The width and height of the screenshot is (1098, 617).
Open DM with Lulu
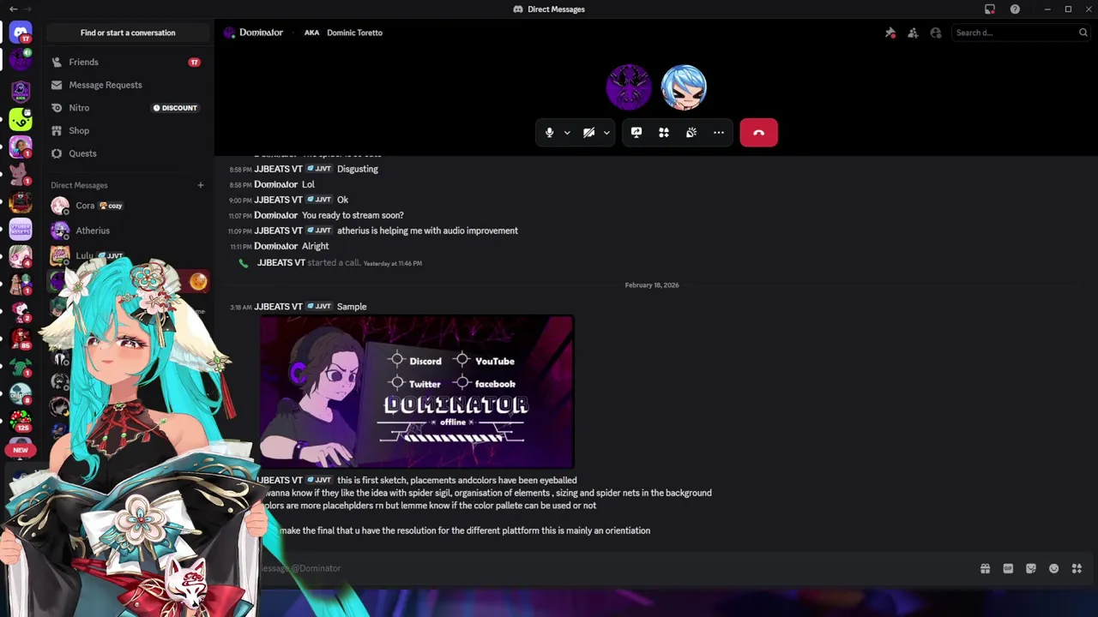(127, 255)
